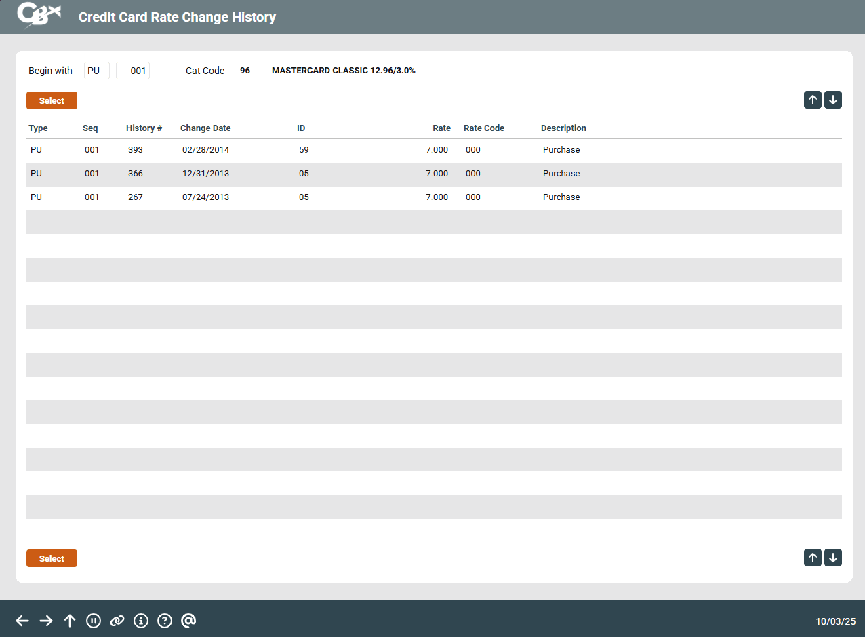Click the pause icon in footer bar

[94, 621]
